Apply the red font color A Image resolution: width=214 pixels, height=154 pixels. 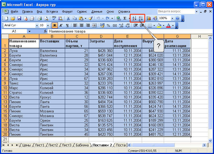click(x=169, y=25)
